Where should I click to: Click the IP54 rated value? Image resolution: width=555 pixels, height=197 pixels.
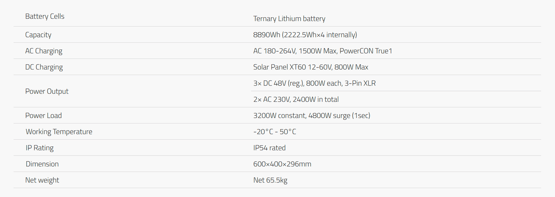coord(270,148)
